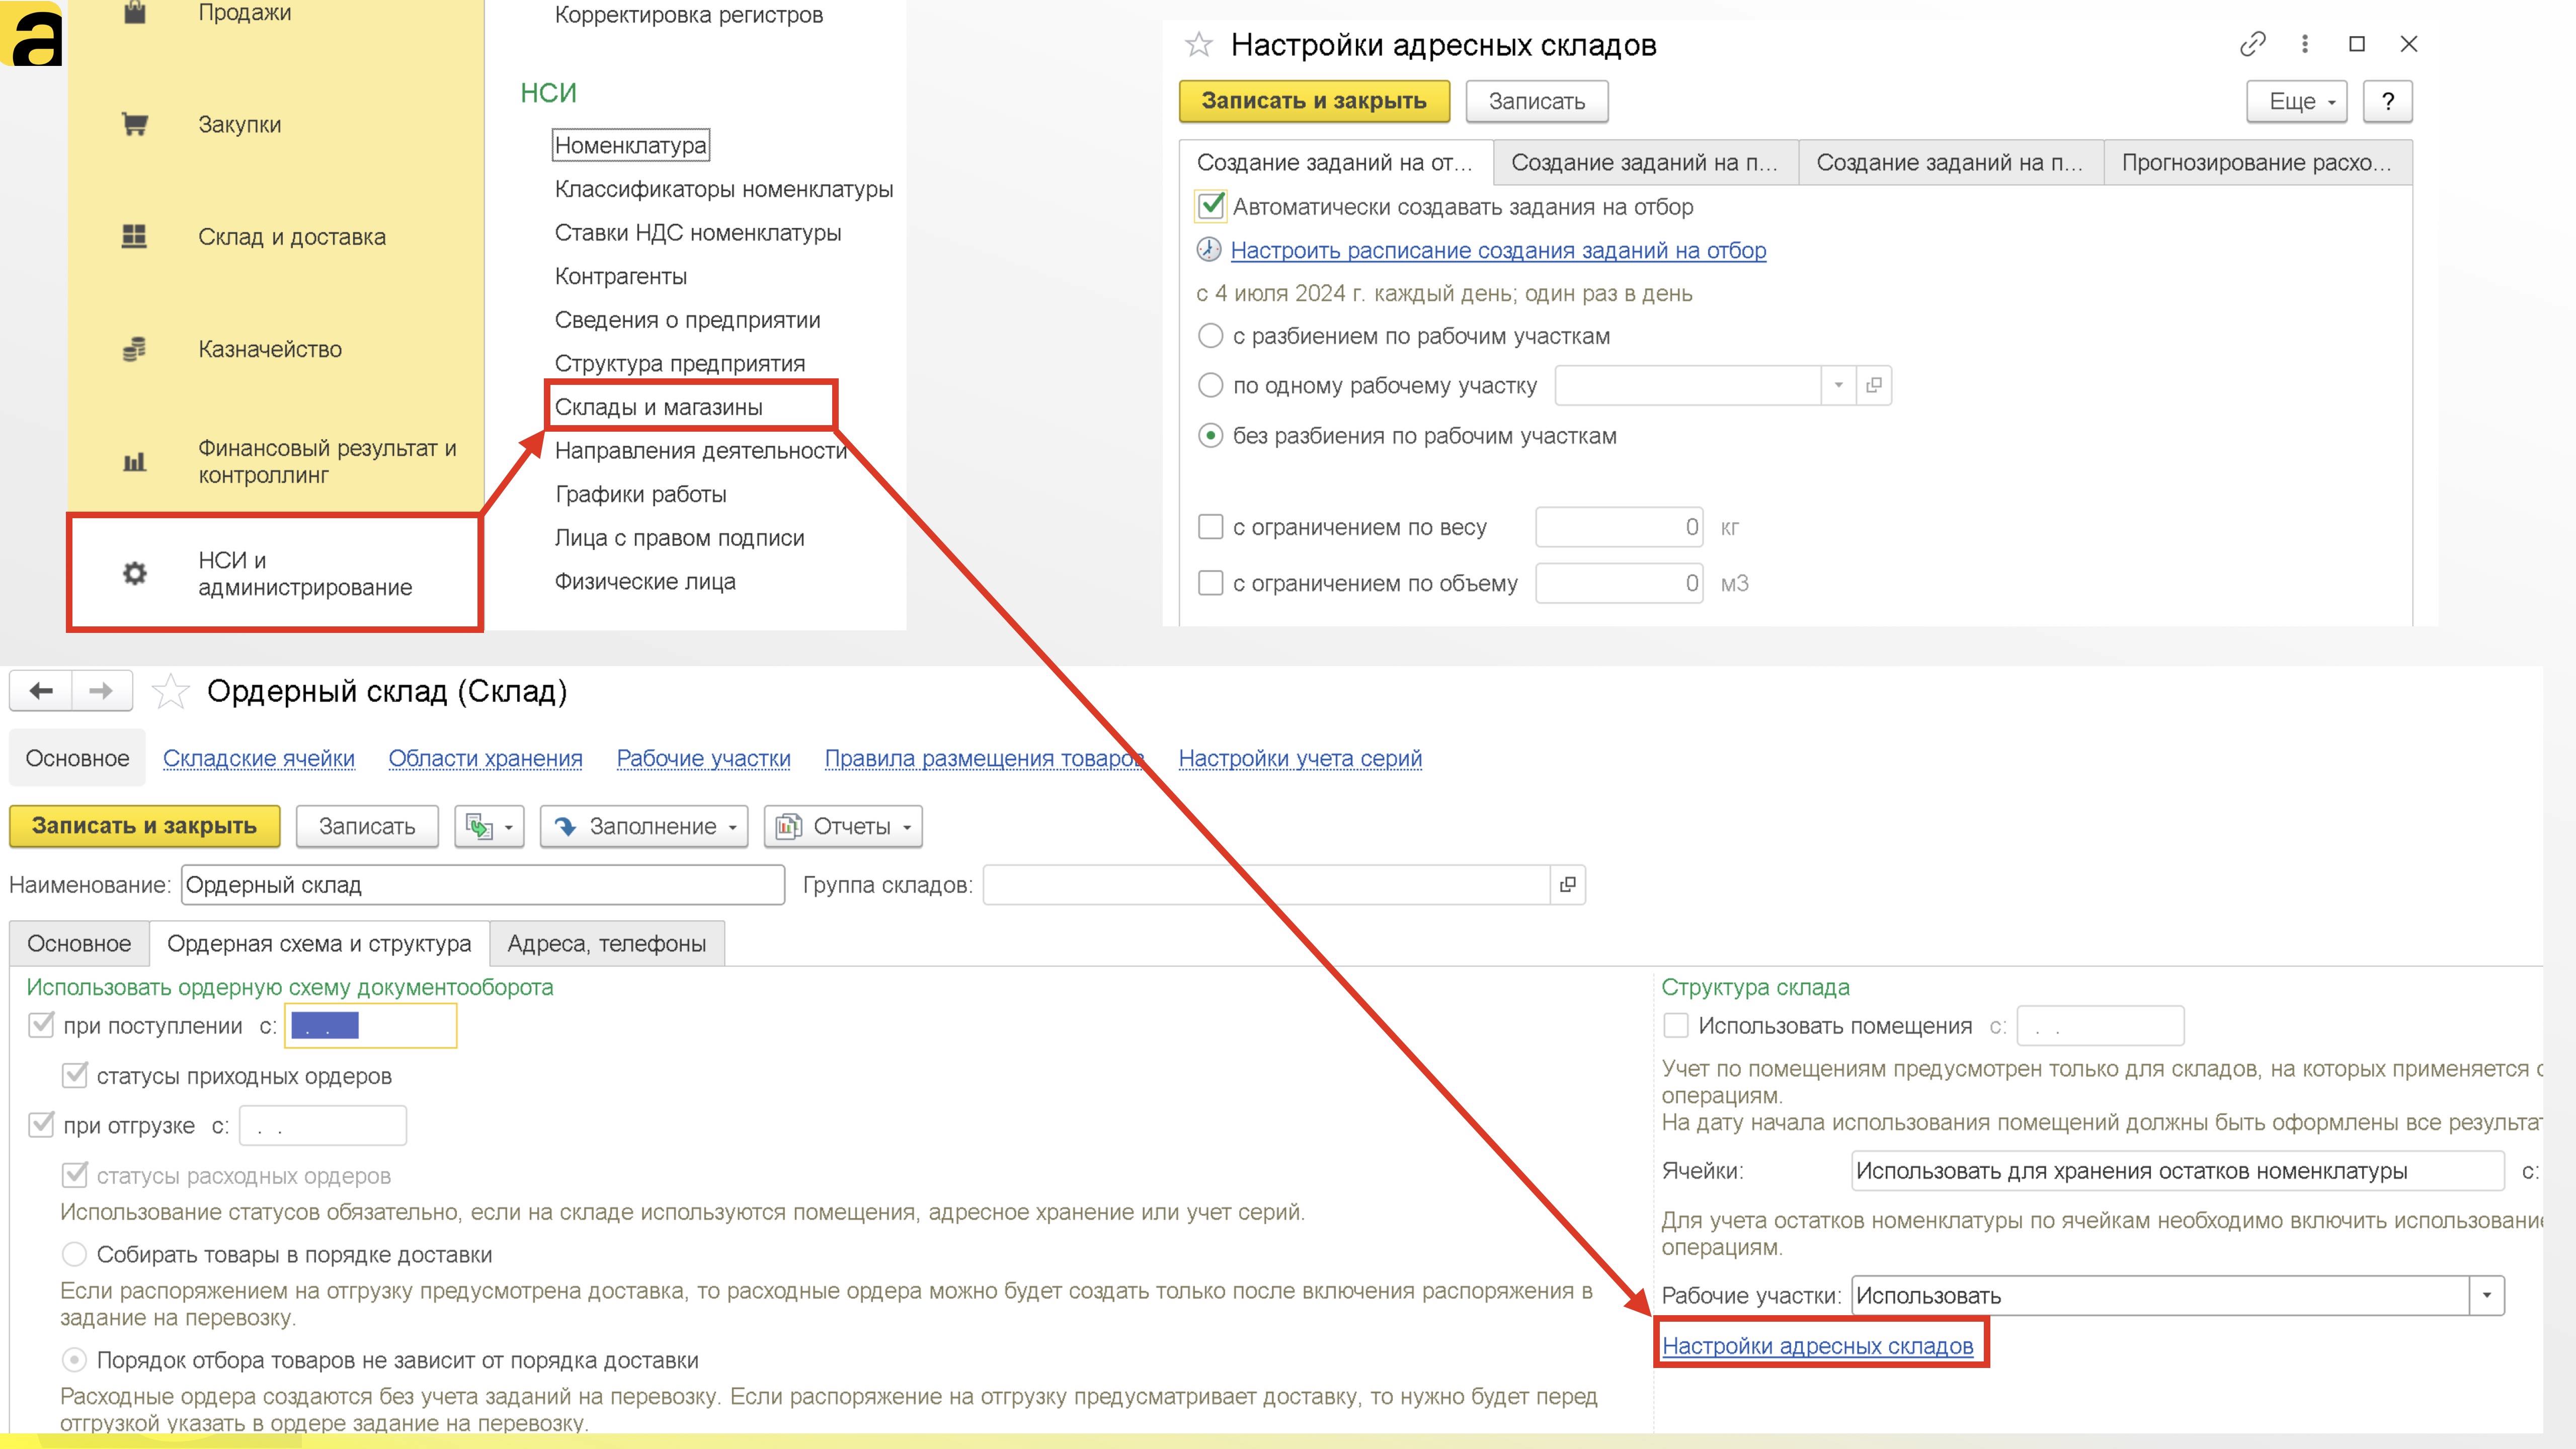Image resolution: width=2576 pixels, height=1449 pixels.
Task: Open Контрагенты menu item
Action: 621,276
